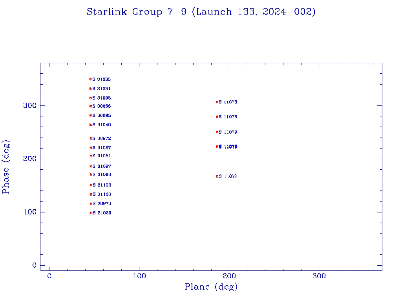Click the red data marker beside S 31033

click(x=91, y=79)
